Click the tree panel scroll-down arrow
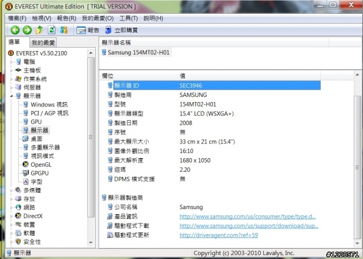363x259 pixels. point(91,243)
